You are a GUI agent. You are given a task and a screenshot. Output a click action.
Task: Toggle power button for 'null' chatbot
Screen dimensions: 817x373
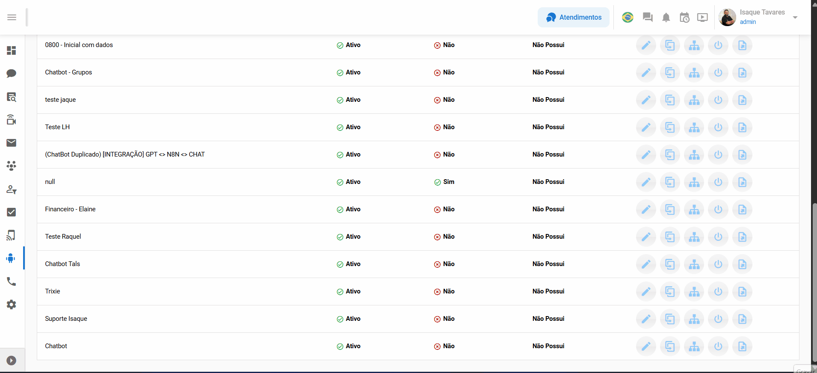click(x=718, y=182)
